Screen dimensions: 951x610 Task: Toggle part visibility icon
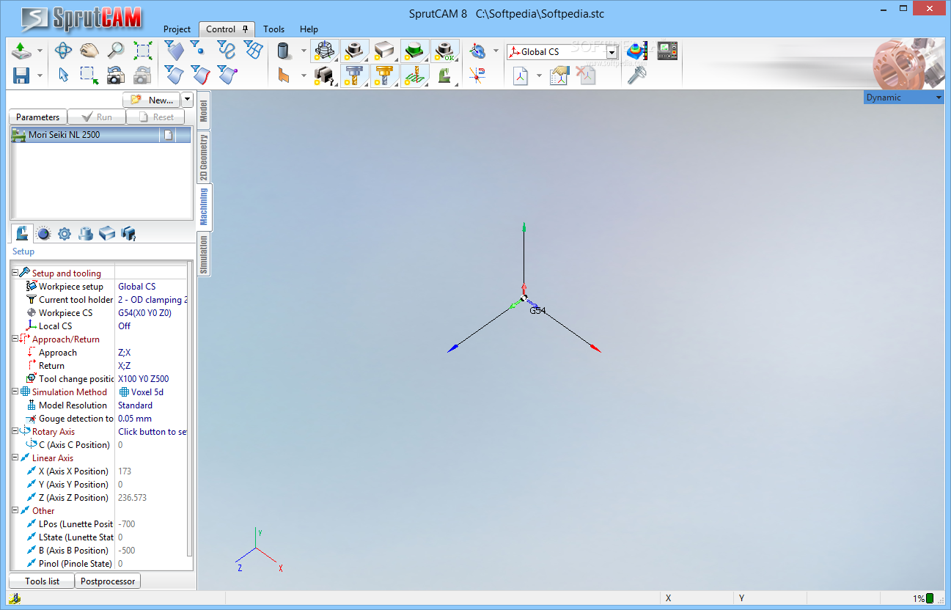pos(355,51)
